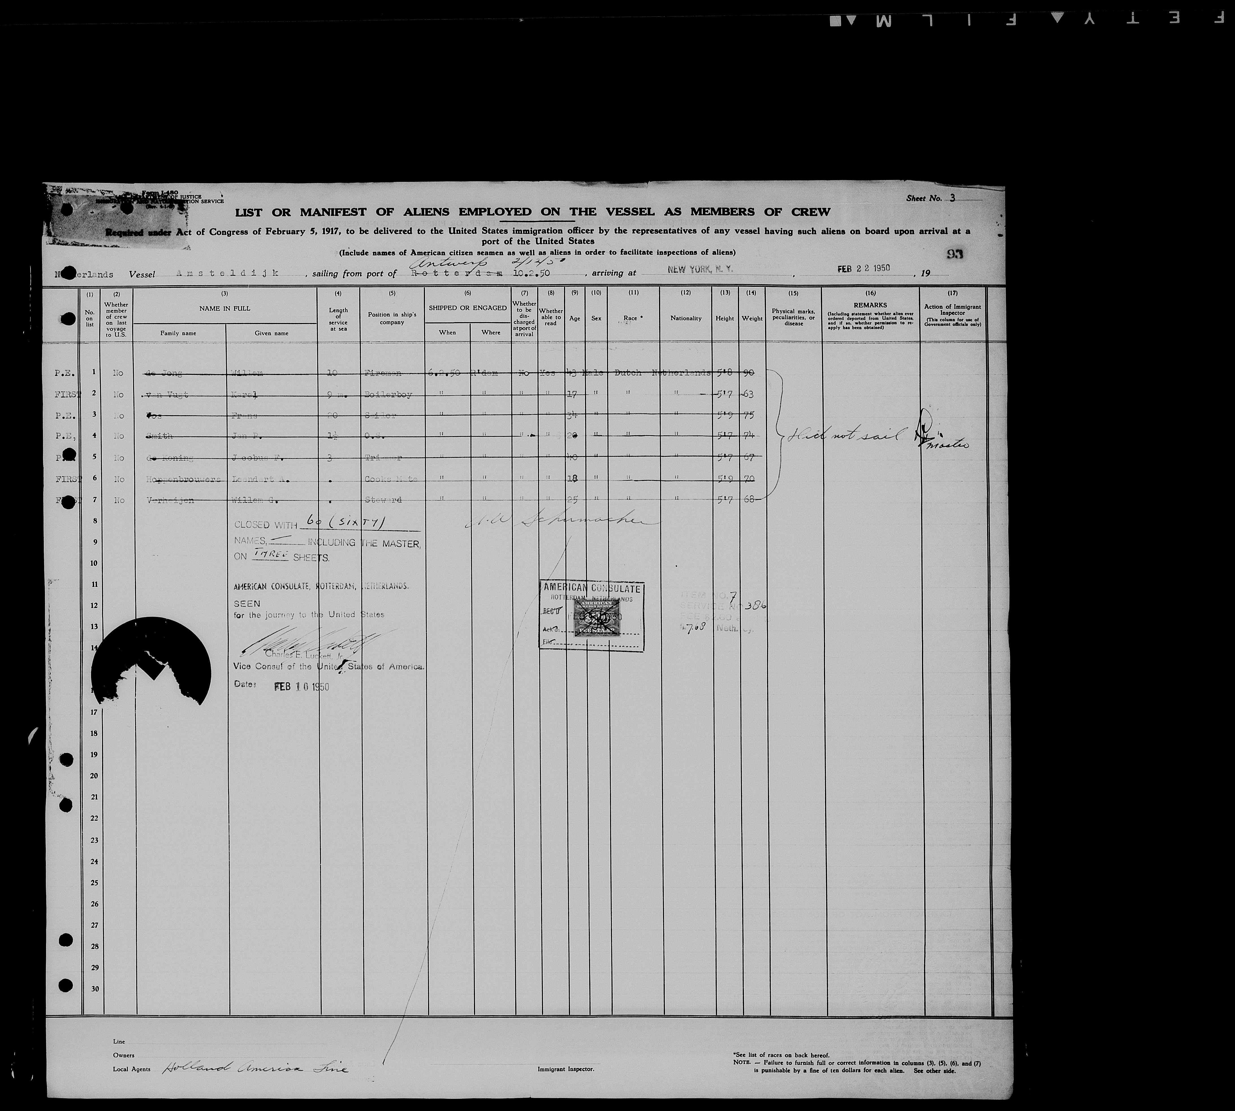The height and width of the screenshot is (1111, 1235).
Task: Click "Netherlands" nationality in row 1
Action: pos(682,373)
